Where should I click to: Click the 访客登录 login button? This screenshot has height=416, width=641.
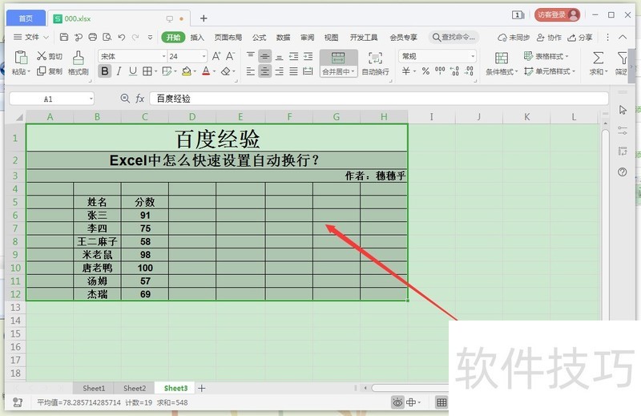[x=557, y=15]
